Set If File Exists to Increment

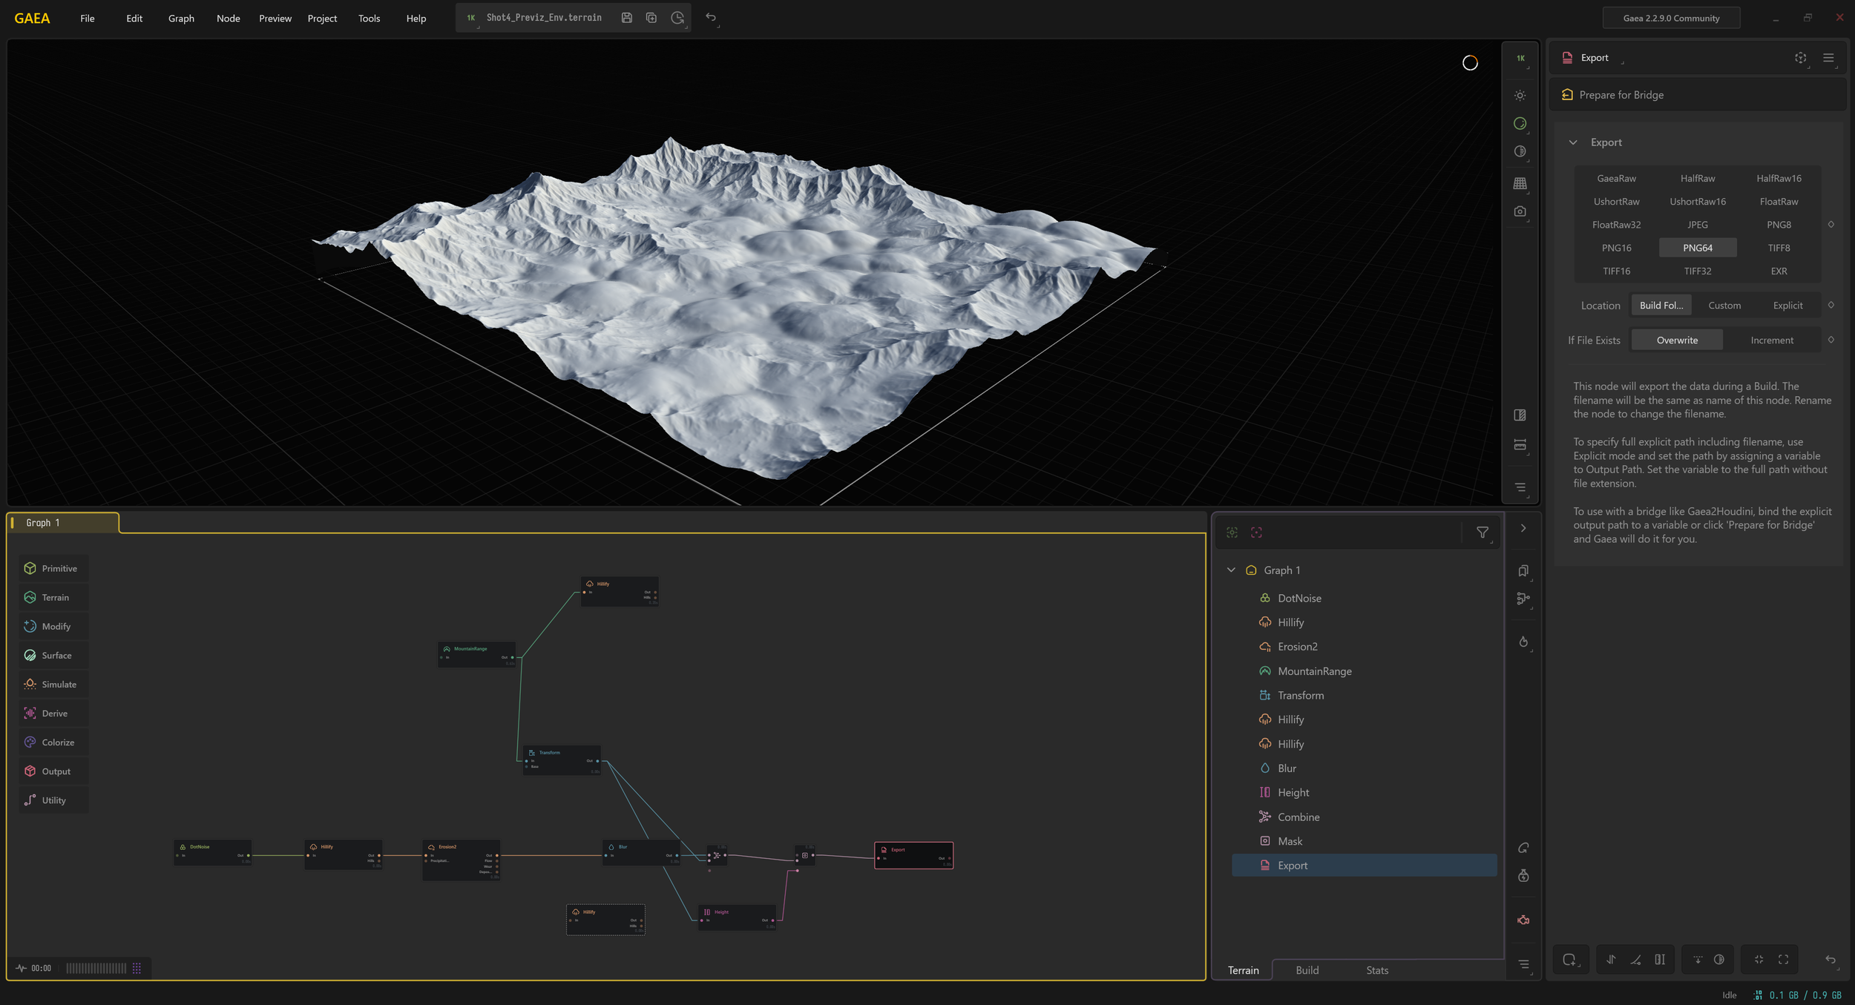(x=1771, y=340)
